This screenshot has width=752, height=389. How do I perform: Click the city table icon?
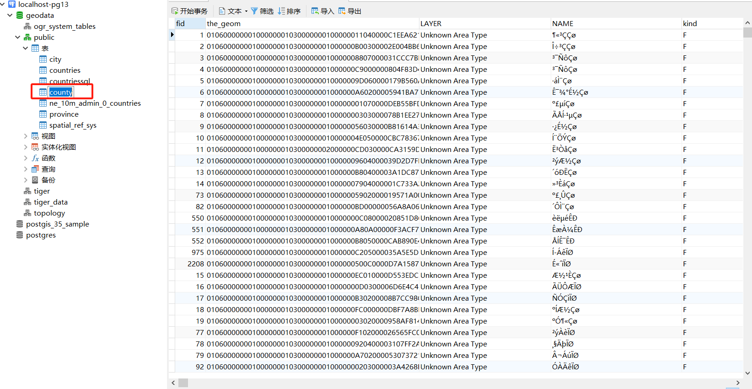(x=43, y=59)
